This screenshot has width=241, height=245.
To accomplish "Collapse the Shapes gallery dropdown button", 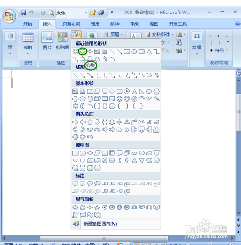I will pyautogui.click(x=77, y=34).
